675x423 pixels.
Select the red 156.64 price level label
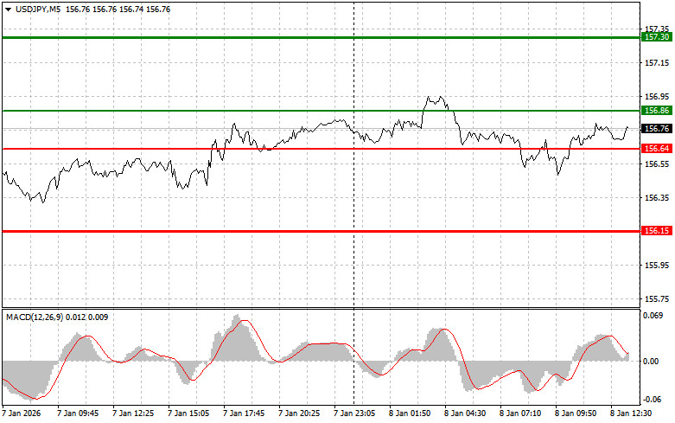point(657,149)
